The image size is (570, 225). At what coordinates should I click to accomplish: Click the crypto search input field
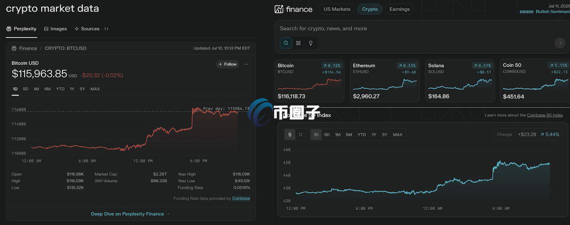(401, 28)
